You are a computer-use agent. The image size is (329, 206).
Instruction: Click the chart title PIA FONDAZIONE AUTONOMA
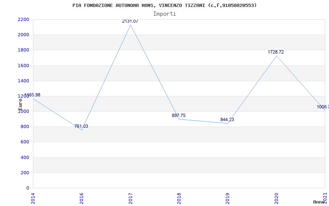pos(164,5)
